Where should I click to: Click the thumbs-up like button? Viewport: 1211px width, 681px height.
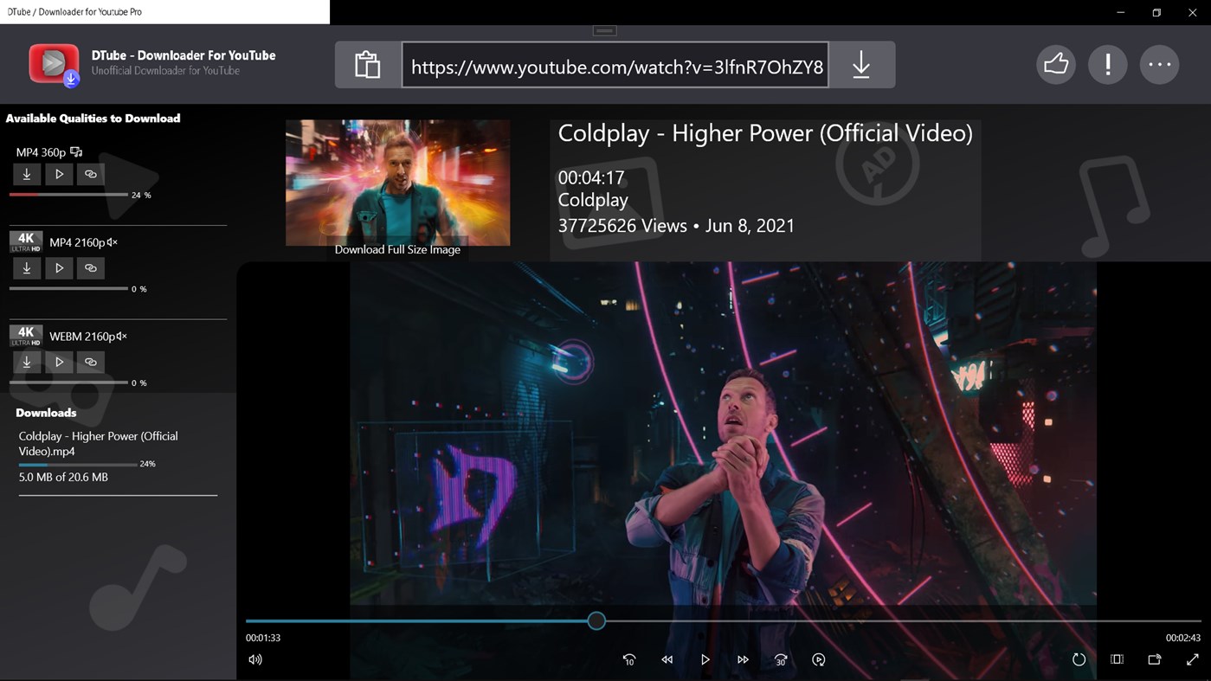(x=1056, y=64)
